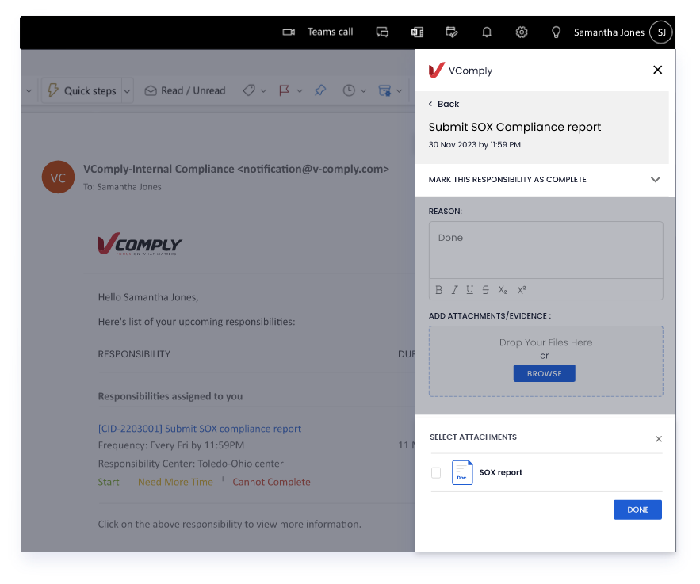Expand the leftmost toolbar chevron
The image size is (700, 584).
click(x=29, y=91)
